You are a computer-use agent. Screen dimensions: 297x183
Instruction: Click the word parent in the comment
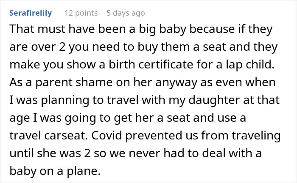click(x=54, y=83)
